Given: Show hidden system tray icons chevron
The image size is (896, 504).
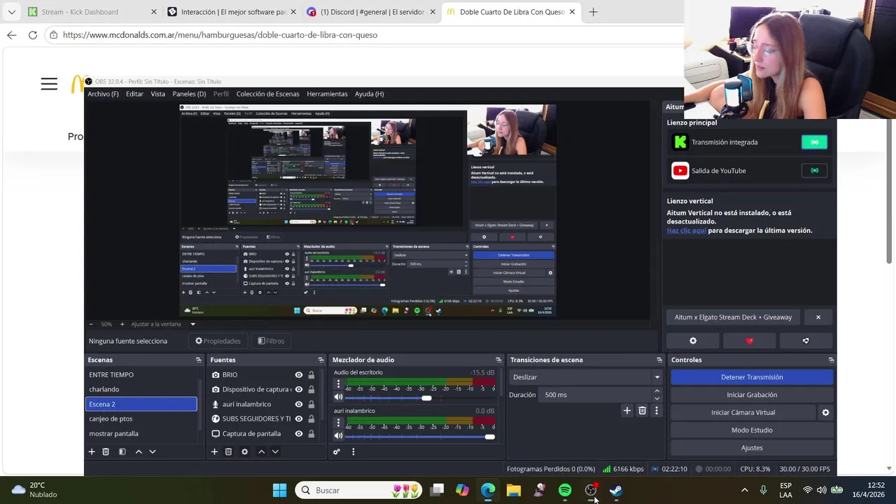Looking at the screenshot, I should coord(744,490).
